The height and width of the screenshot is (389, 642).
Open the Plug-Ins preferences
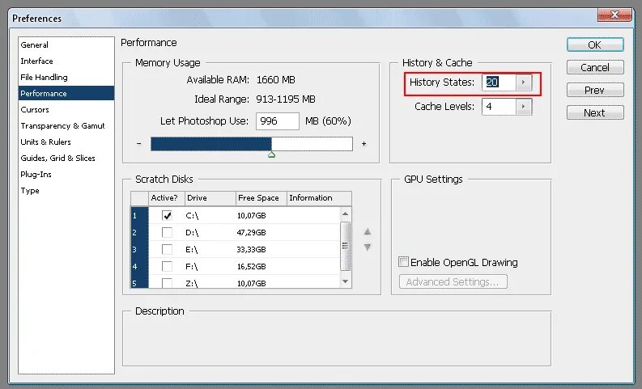coord(36,174)
